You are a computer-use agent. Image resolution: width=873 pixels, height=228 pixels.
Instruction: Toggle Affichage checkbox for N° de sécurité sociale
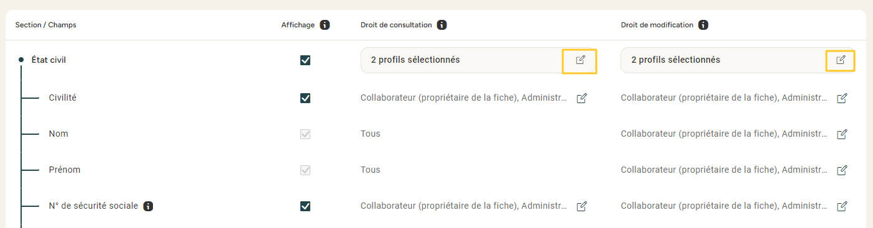point(305,206)
